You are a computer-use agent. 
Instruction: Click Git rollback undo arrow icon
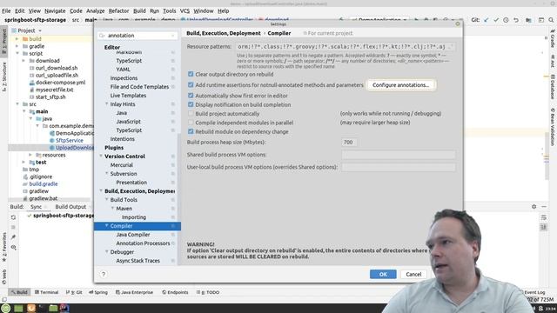click(516, 20)
